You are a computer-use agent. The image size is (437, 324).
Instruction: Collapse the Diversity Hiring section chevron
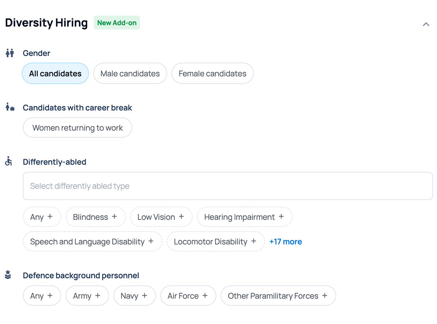point(426,24)
